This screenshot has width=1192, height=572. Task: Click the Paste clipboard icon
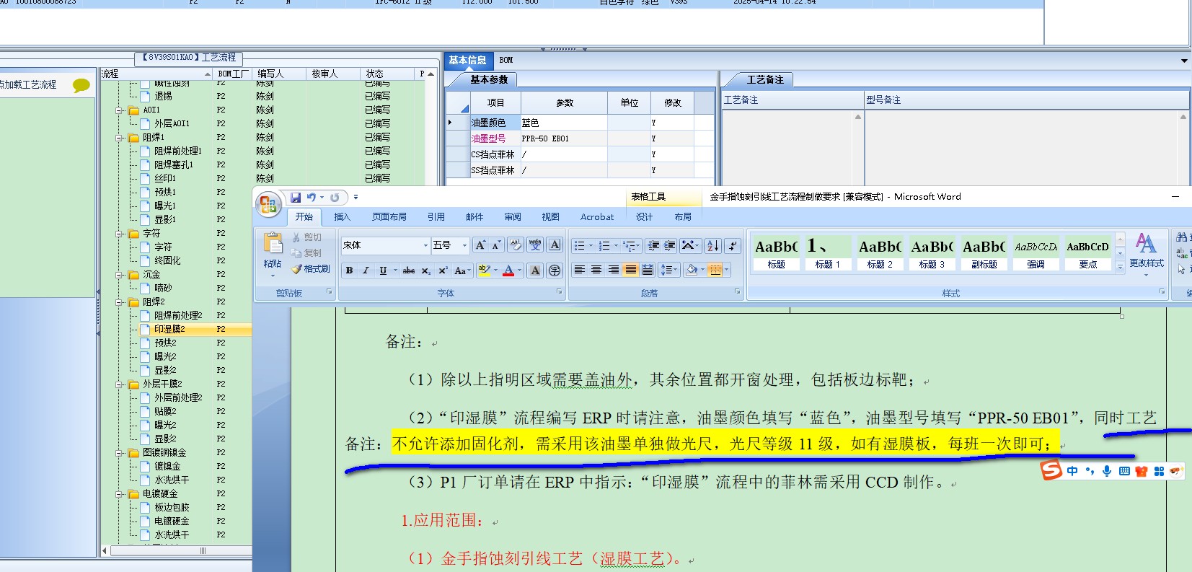(x=273, y=244)
